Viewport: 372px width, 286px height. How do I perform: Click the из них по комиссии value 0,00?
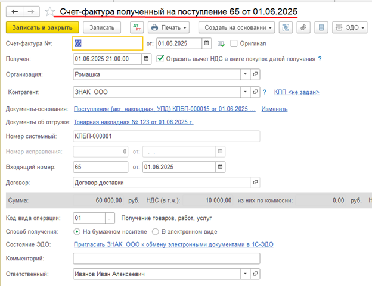[x=338, y=200]
